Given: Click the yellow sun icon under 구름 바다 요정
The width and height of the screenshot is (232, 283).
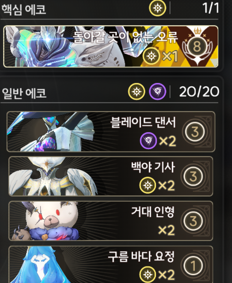Looking at the screenshot, I should 148,275.
